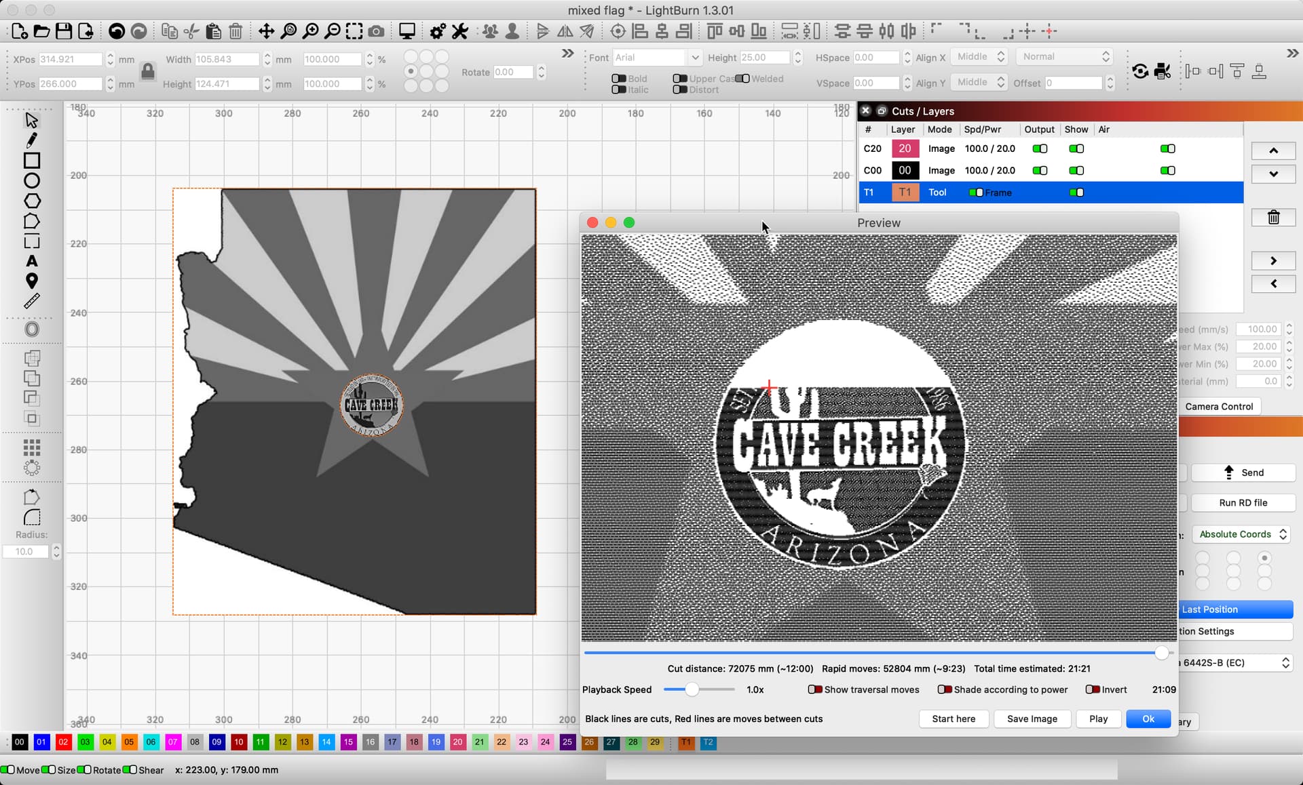The width and height of the screenshot is (1303, 785).
Task: Move layer up with Cuts panel arrow
Action: pyautogui.click(x=1273, y=151)
